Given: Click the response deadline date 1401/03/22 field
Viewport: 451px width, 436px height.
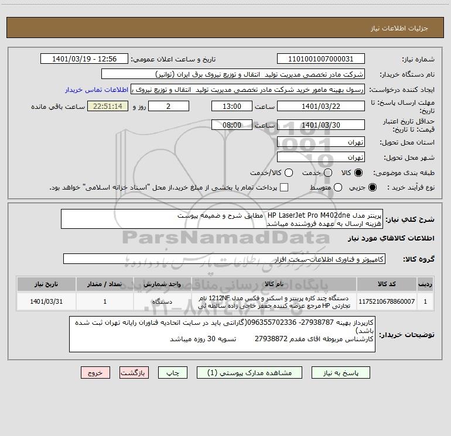Looking at the screenshot, I should [321, 107].
